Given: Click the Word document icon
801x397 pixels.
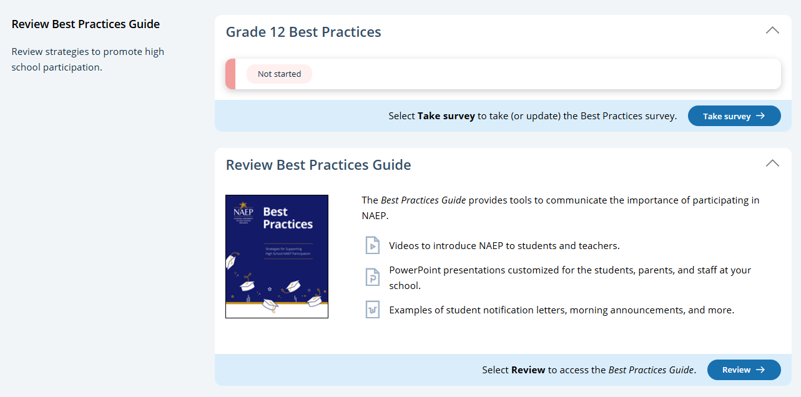Looking at the screenshot, I should pos(372,310).
